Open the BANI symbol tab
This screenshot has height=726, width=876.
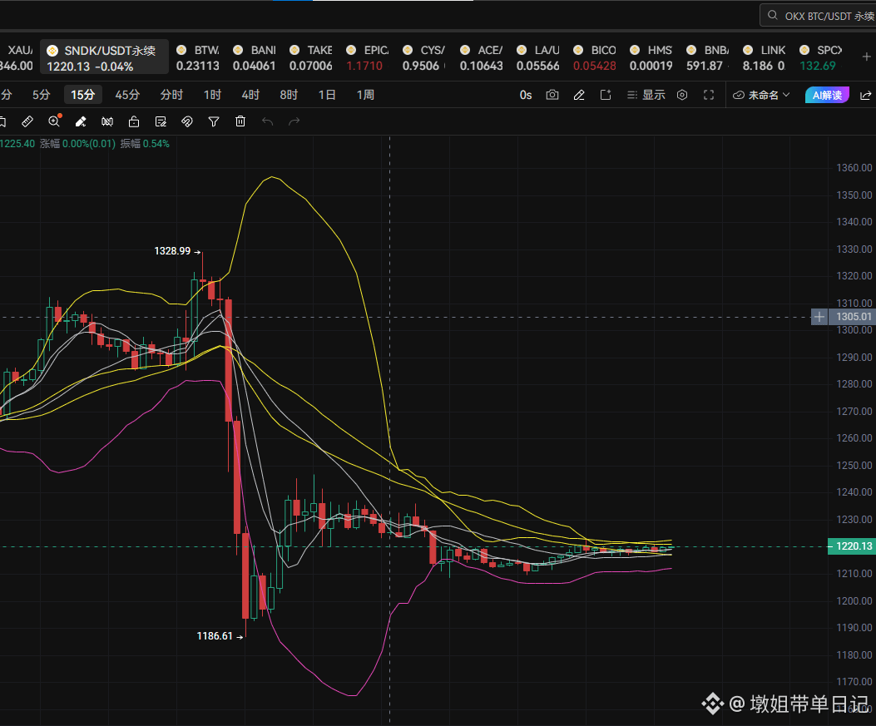[x=255, y=57]
